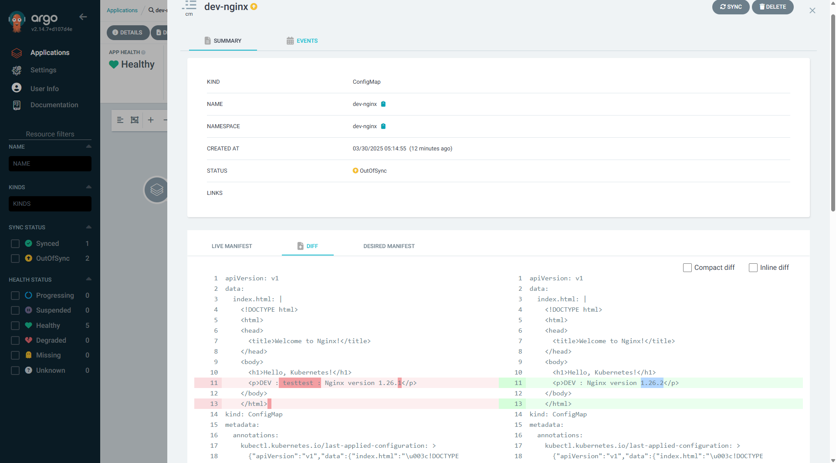Toggle the Suspended filter checkbox

15,310
